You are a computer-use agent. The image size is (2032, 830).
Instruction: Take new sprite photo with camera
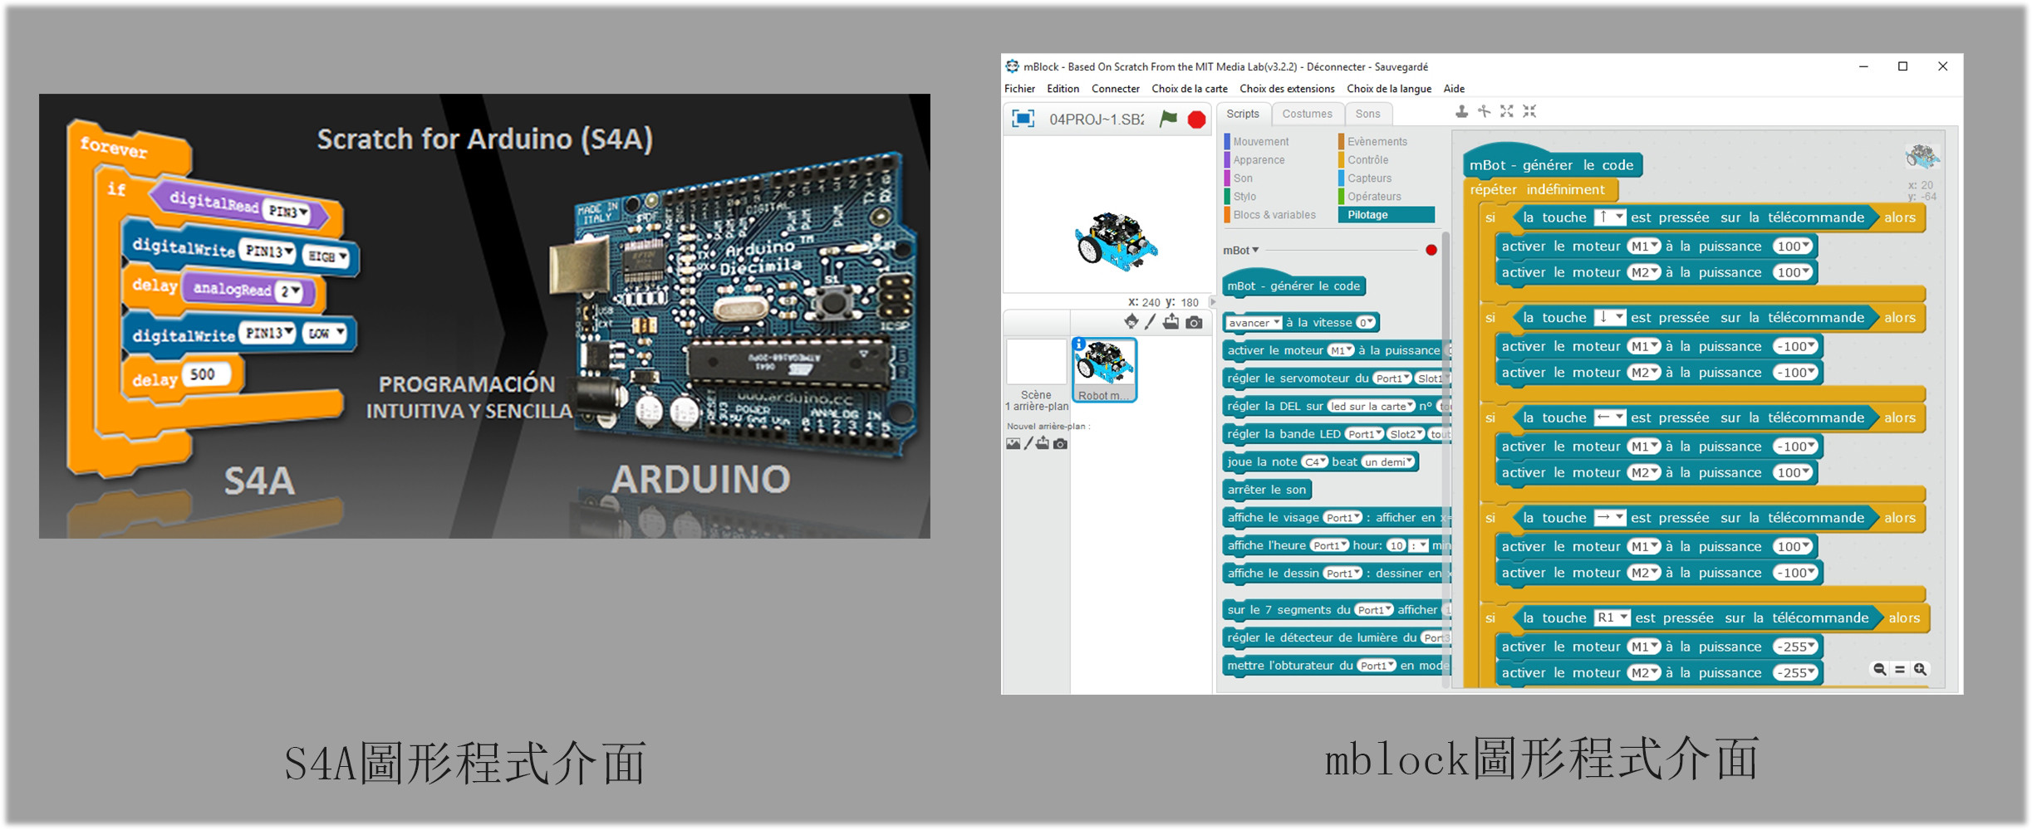coord(1194,322)
